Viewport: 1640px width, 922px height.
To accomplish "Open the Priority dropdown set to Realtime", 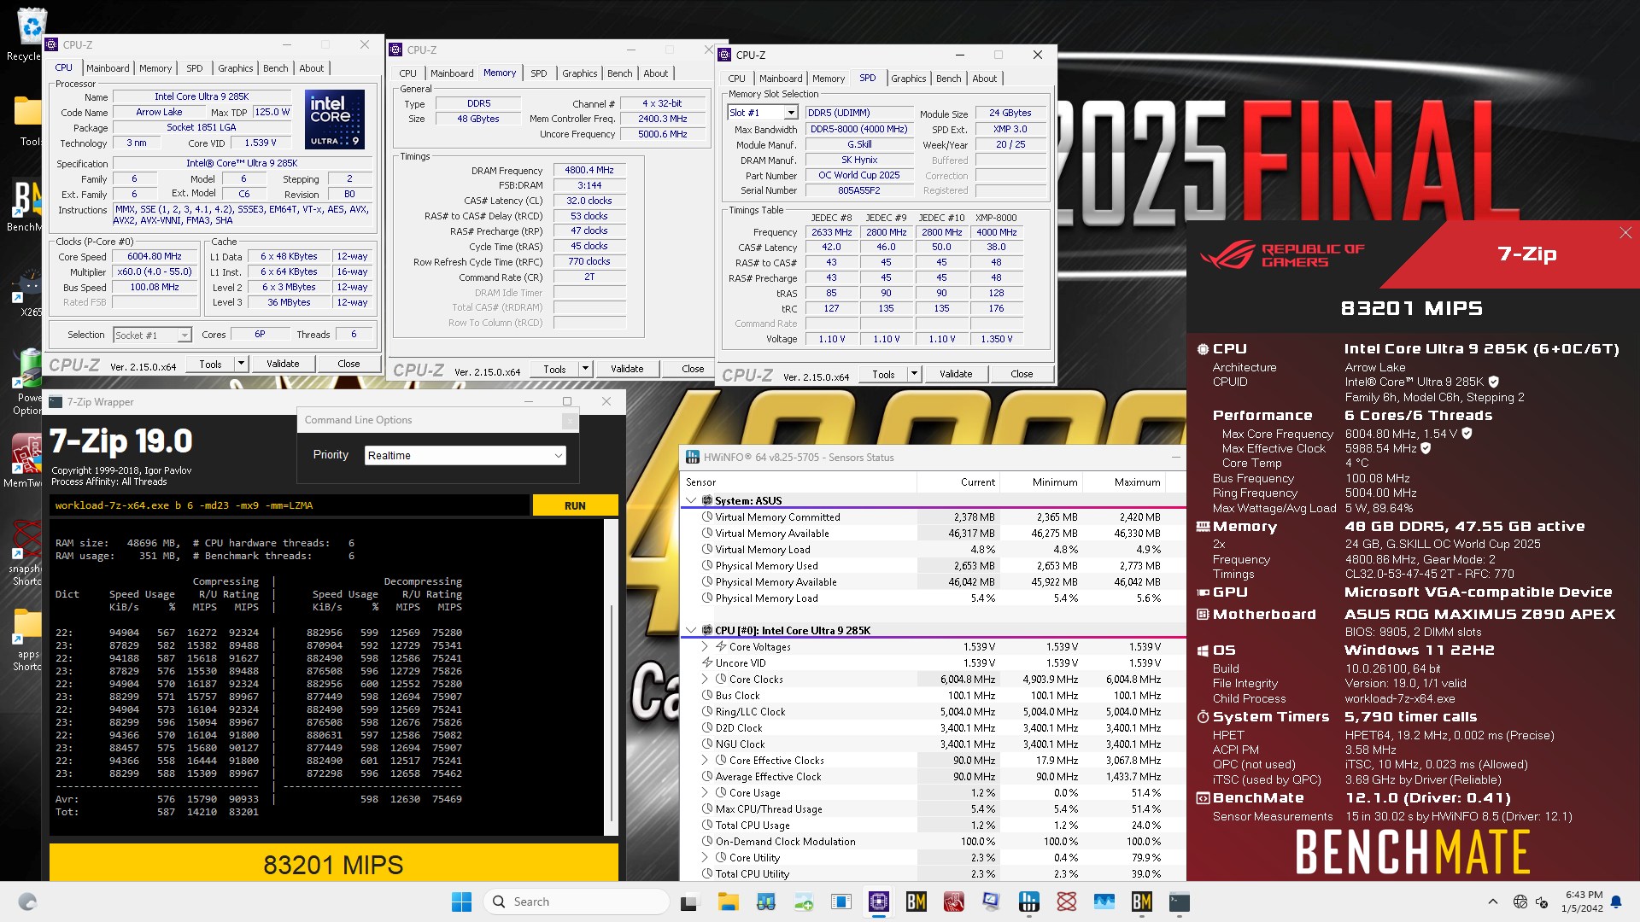I will click(465, 455).
